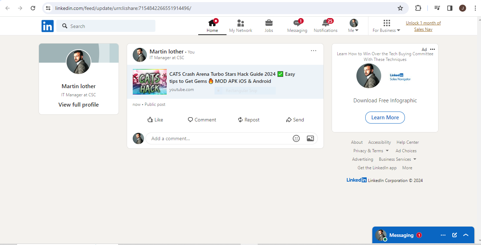Click the footer LinkedIn logo
The image size is (481, 245).
[356, 180]
